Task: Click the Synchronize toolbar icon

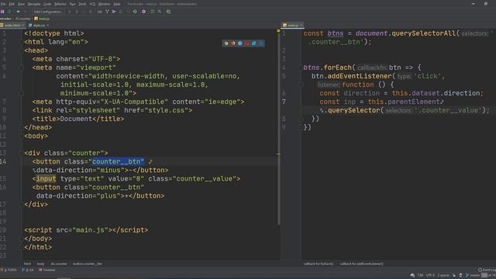Action: coord(9,12)
